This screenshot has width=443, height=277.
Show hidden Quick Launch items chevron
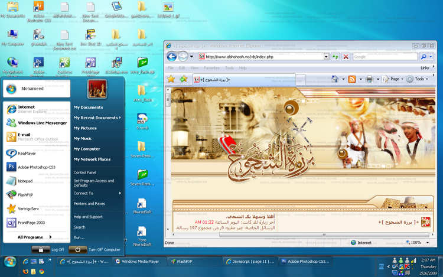click(x=50, y=259)
